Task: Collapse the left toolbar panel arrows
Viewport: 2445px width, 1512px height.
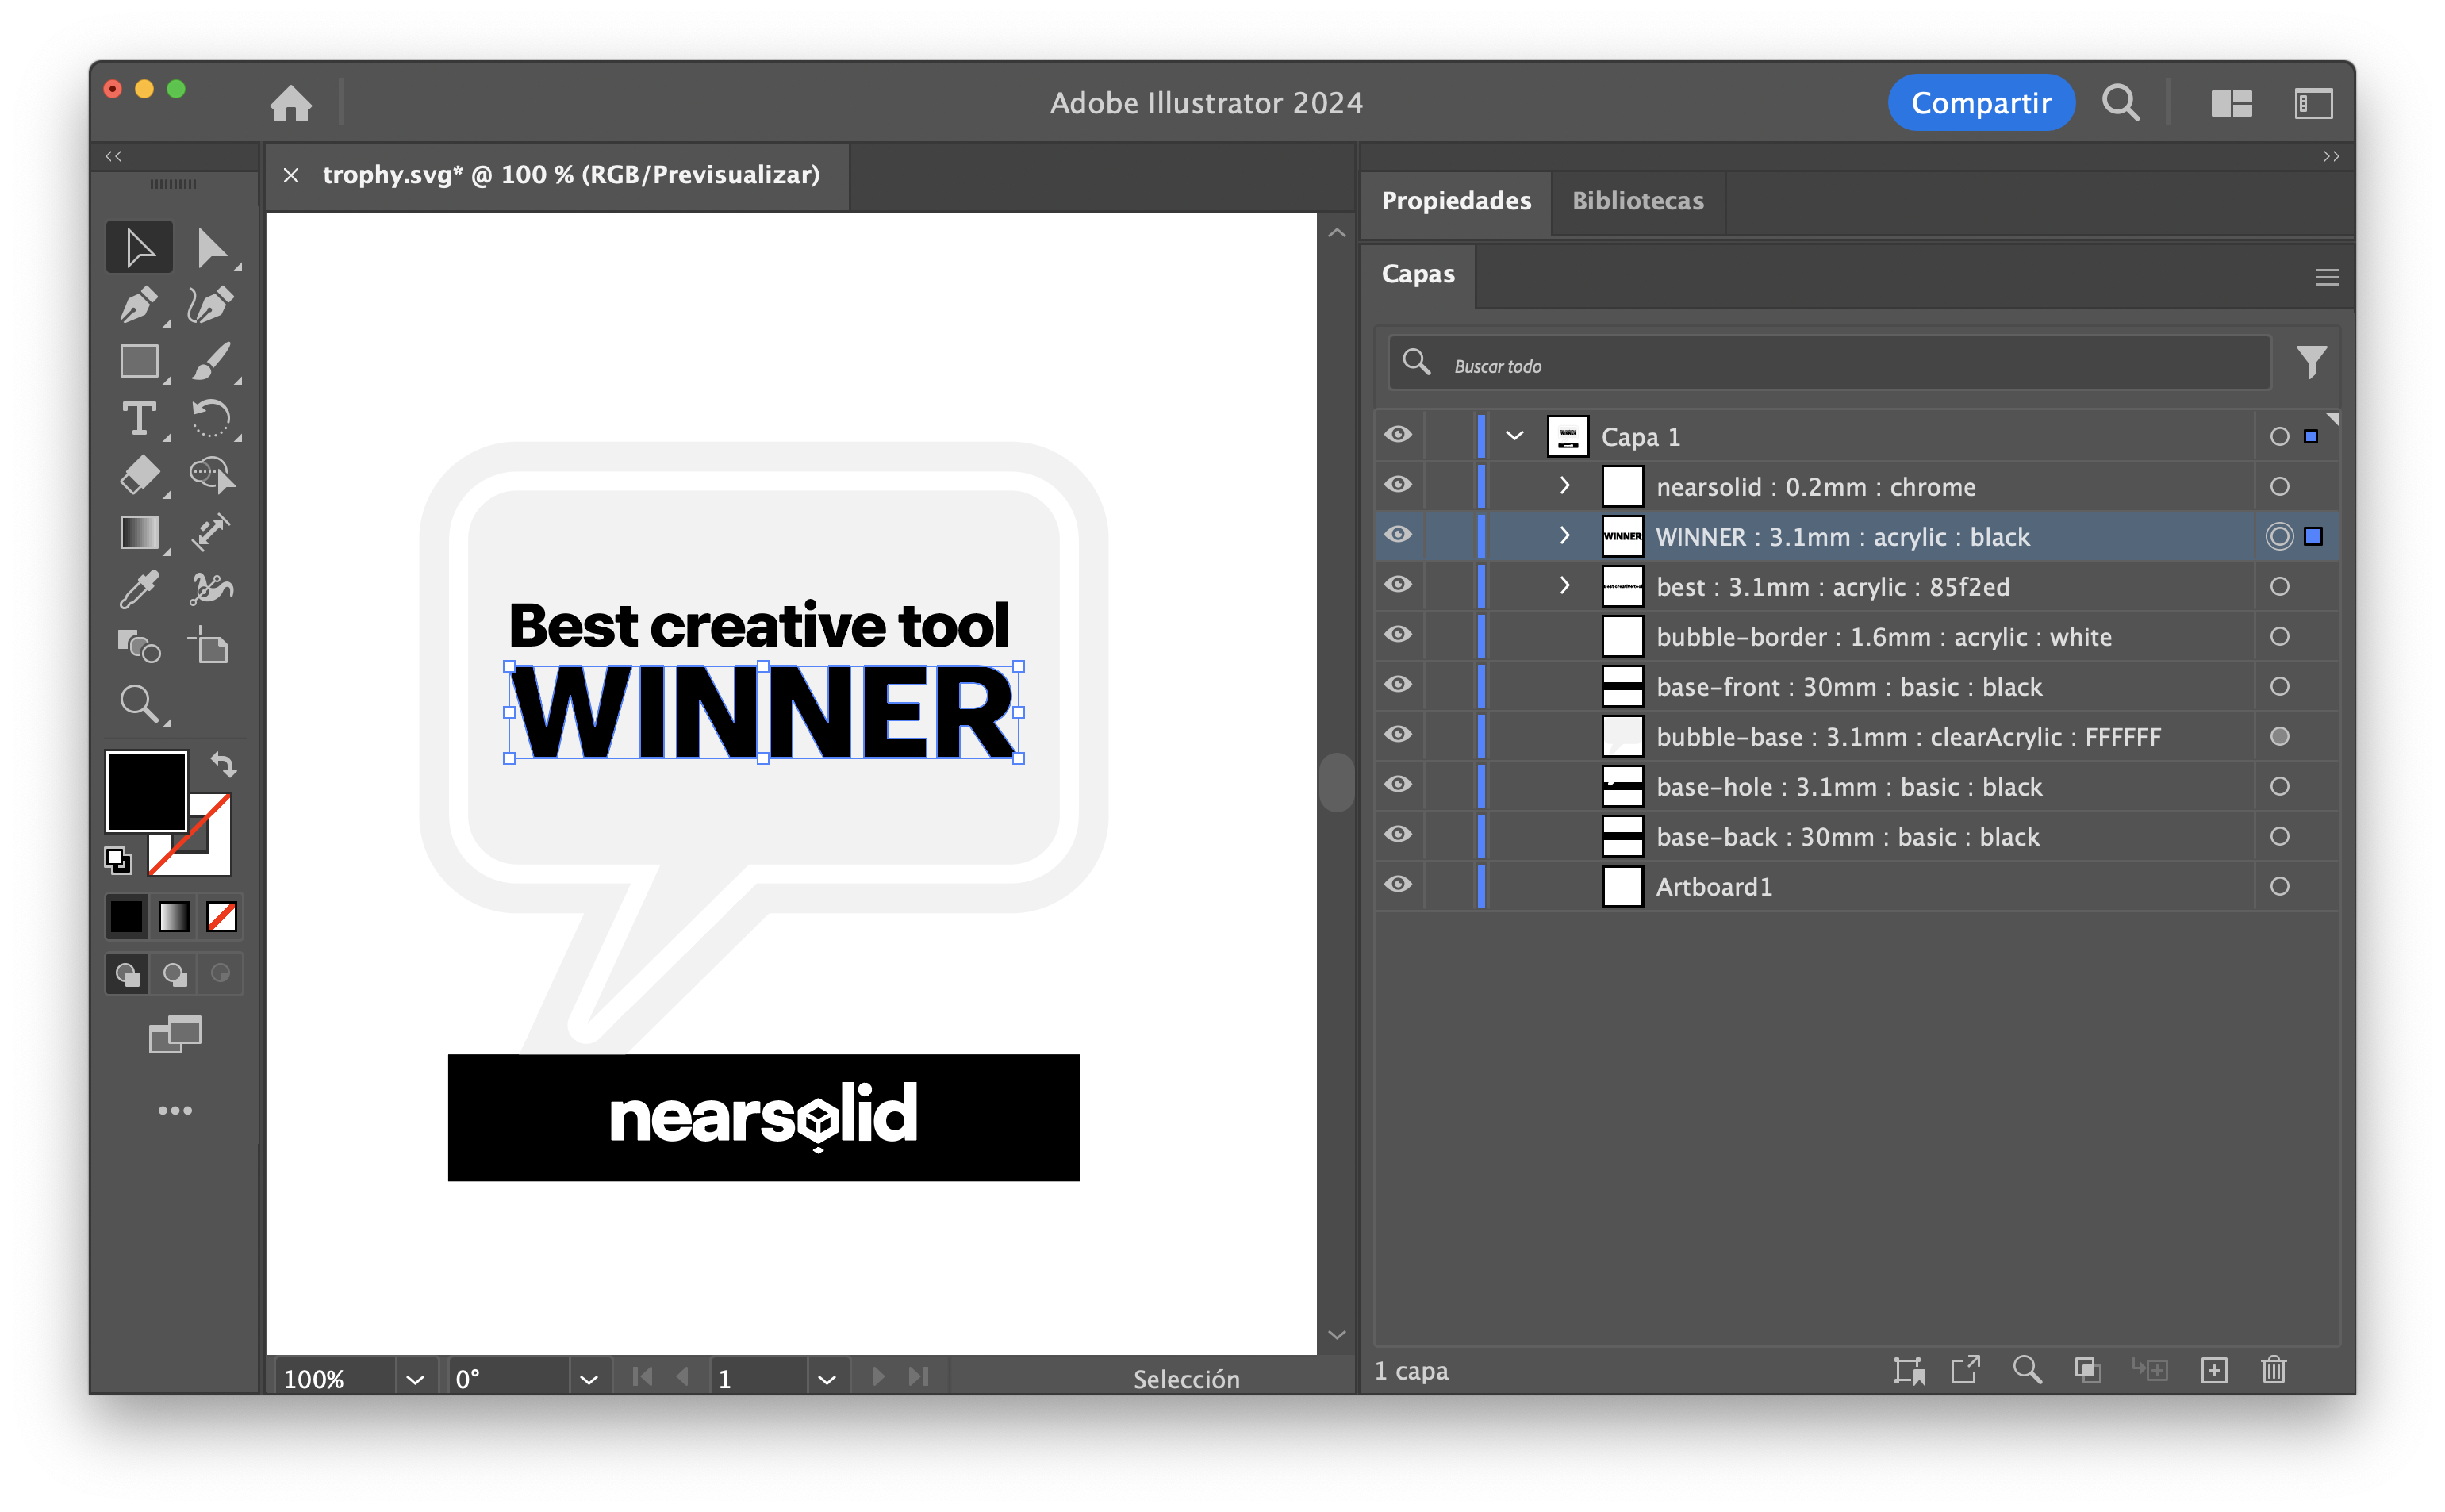Action: coord(114,156)
